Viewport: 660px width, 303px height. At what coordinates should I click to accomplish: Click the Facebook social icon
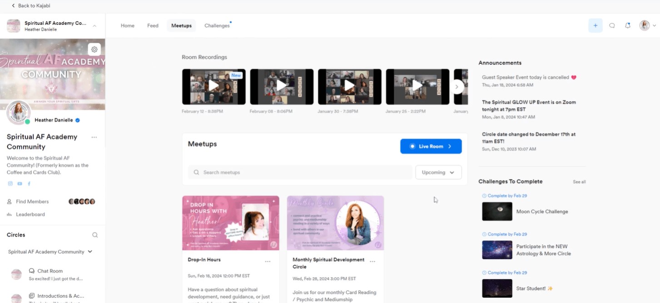[x=29, y=183]
